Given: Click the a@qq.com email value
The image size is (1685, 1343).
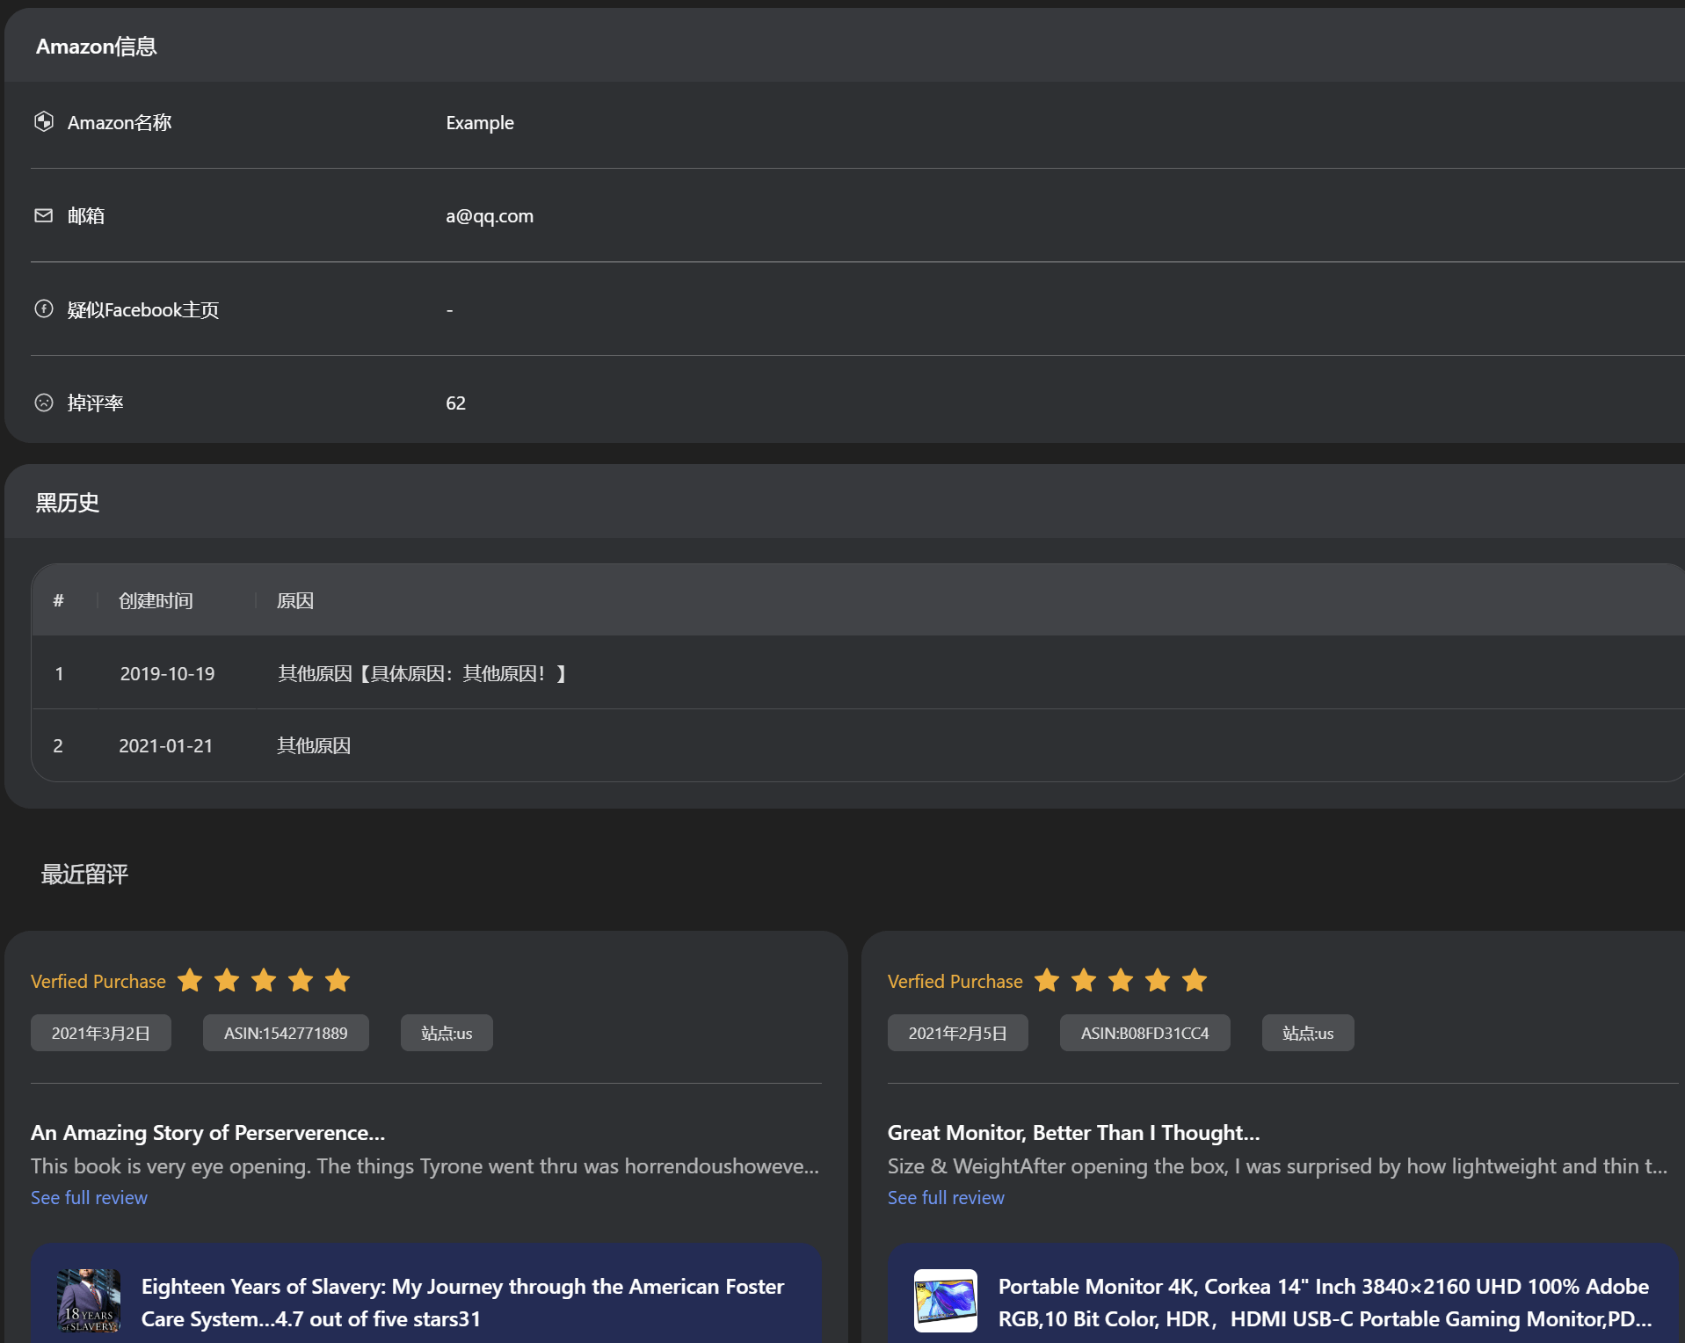Looking at the screenshot, I should [x=489, y=215].
